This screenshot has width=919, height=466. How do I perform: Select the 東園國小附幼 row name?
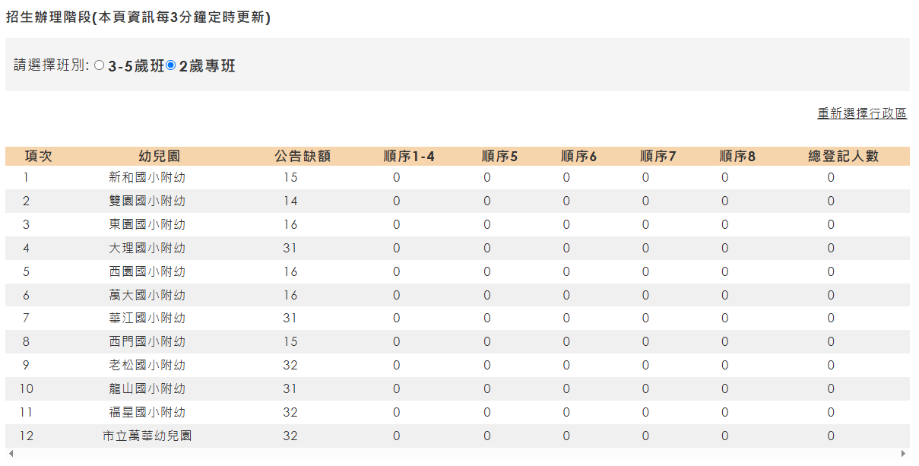(x=147, y=224)
